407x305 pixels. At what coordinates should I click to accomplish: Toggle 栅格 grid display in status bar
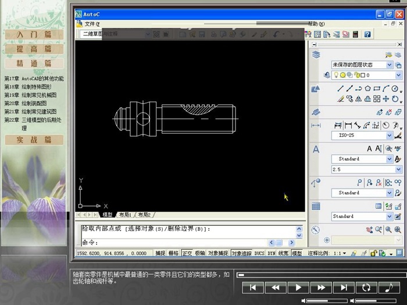click(173, 253)
